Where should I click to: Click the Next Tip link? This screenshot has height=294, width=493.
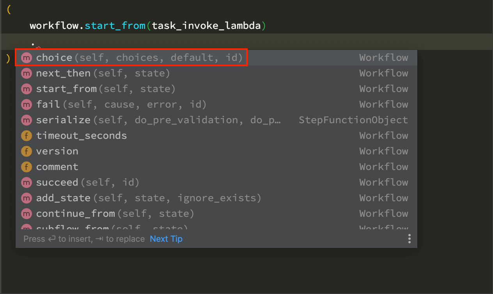click(x=166, y=239)
